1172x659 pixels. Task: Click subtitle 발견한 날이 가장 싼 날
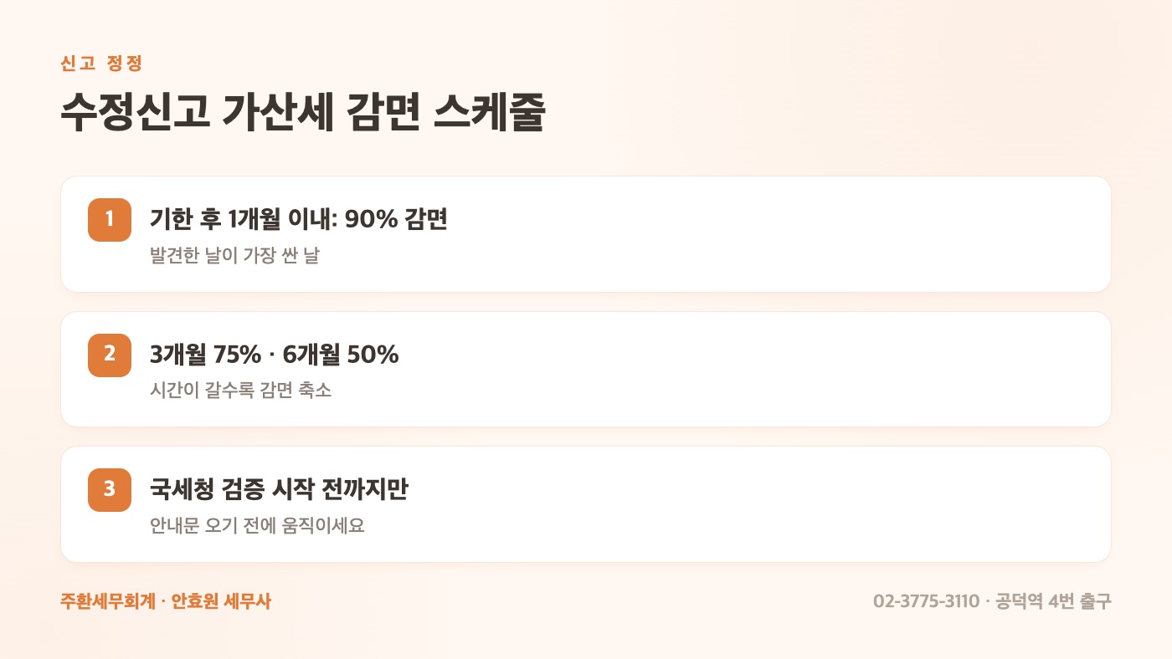click(x=234, y=256)
